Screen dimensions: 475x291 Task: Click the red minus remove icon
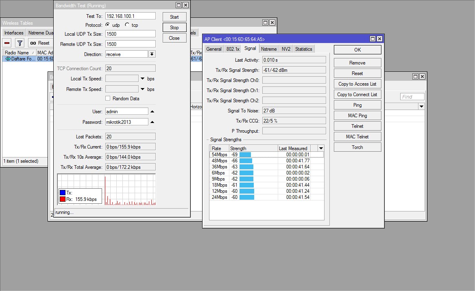tap(7, 43)
